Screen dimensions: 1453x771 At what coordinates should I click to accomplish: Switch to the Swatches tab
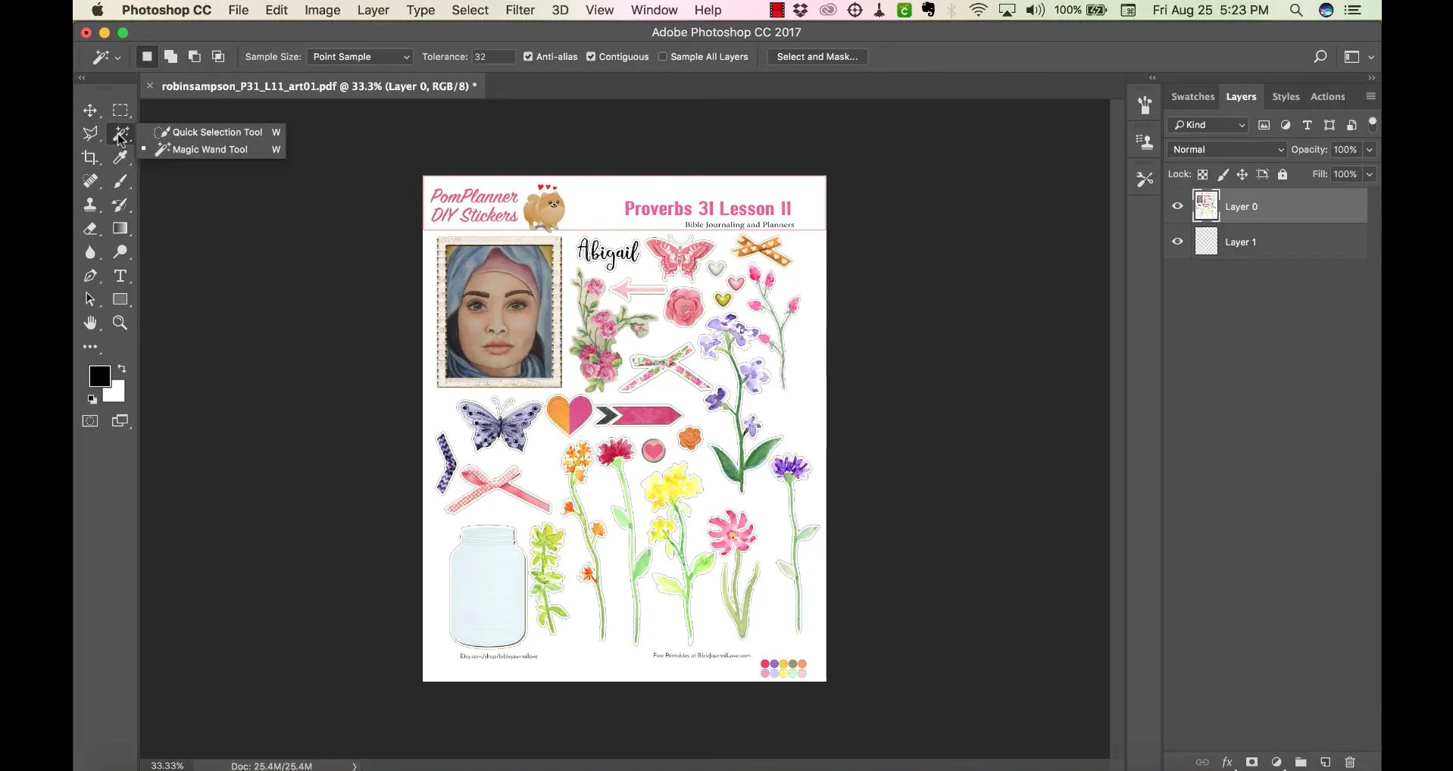tap(1192, 96)
